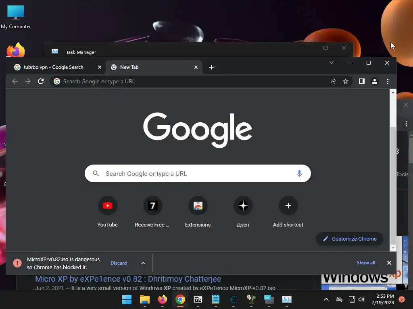Launch Firefox from taskbar
413x309 pixels.
tap(162, 299)
